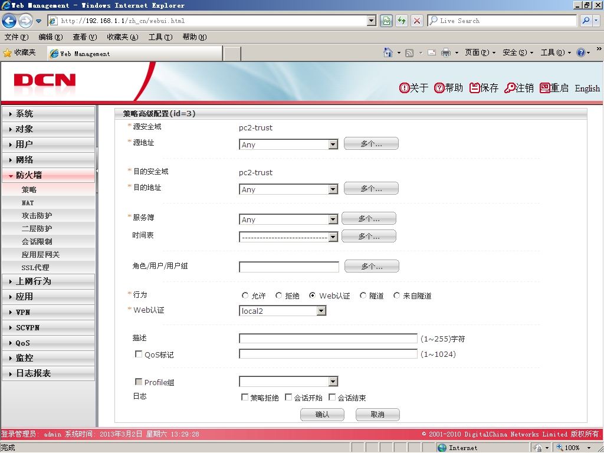Click the QoS标记 value field
Viewport: 604px width, 453px height.
click(x=328, y=354)
